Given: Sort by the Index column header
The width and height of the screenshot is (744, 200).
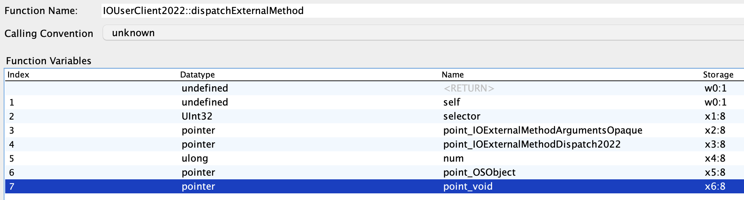Looking at the screenshot, I should [19, 75].
